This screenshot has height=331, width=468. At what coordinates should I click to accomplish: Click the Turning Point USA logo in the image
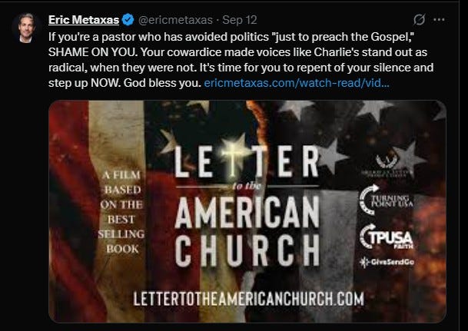click(387, 200)
